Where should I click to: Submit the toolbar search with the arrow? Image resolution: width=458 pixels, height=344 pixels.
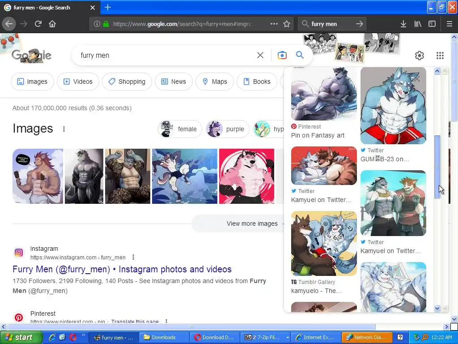tap(360, 24)
